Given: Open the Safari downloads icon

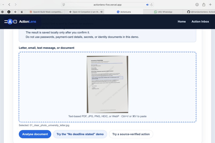Looking at the screenshot, I should 197,5.
